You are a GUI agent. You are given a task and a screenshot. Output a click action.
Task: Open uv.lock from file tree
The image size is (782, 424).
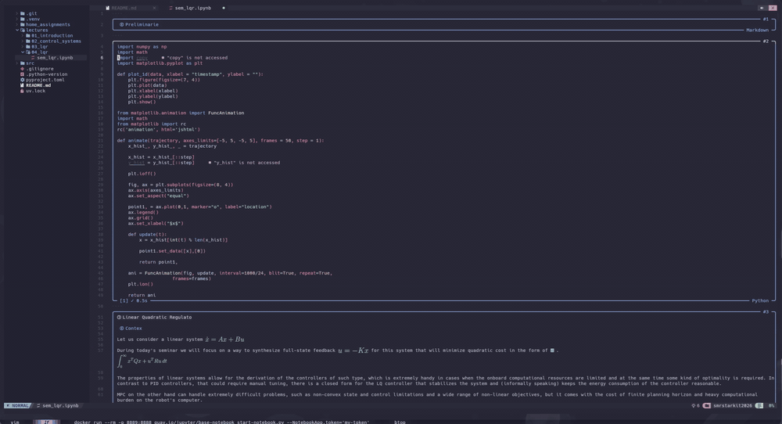(35, 91)
